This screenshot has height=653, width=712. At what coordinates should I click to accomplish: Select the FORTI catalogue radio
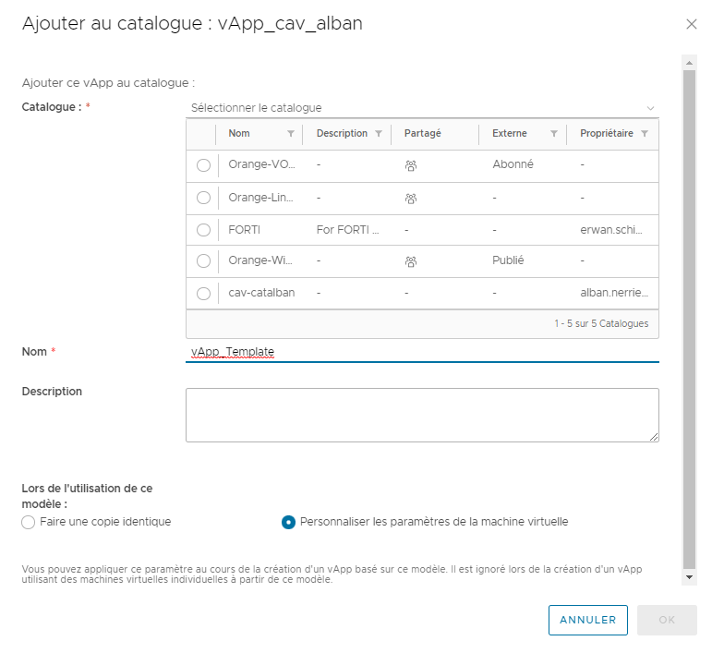(203, 230)
